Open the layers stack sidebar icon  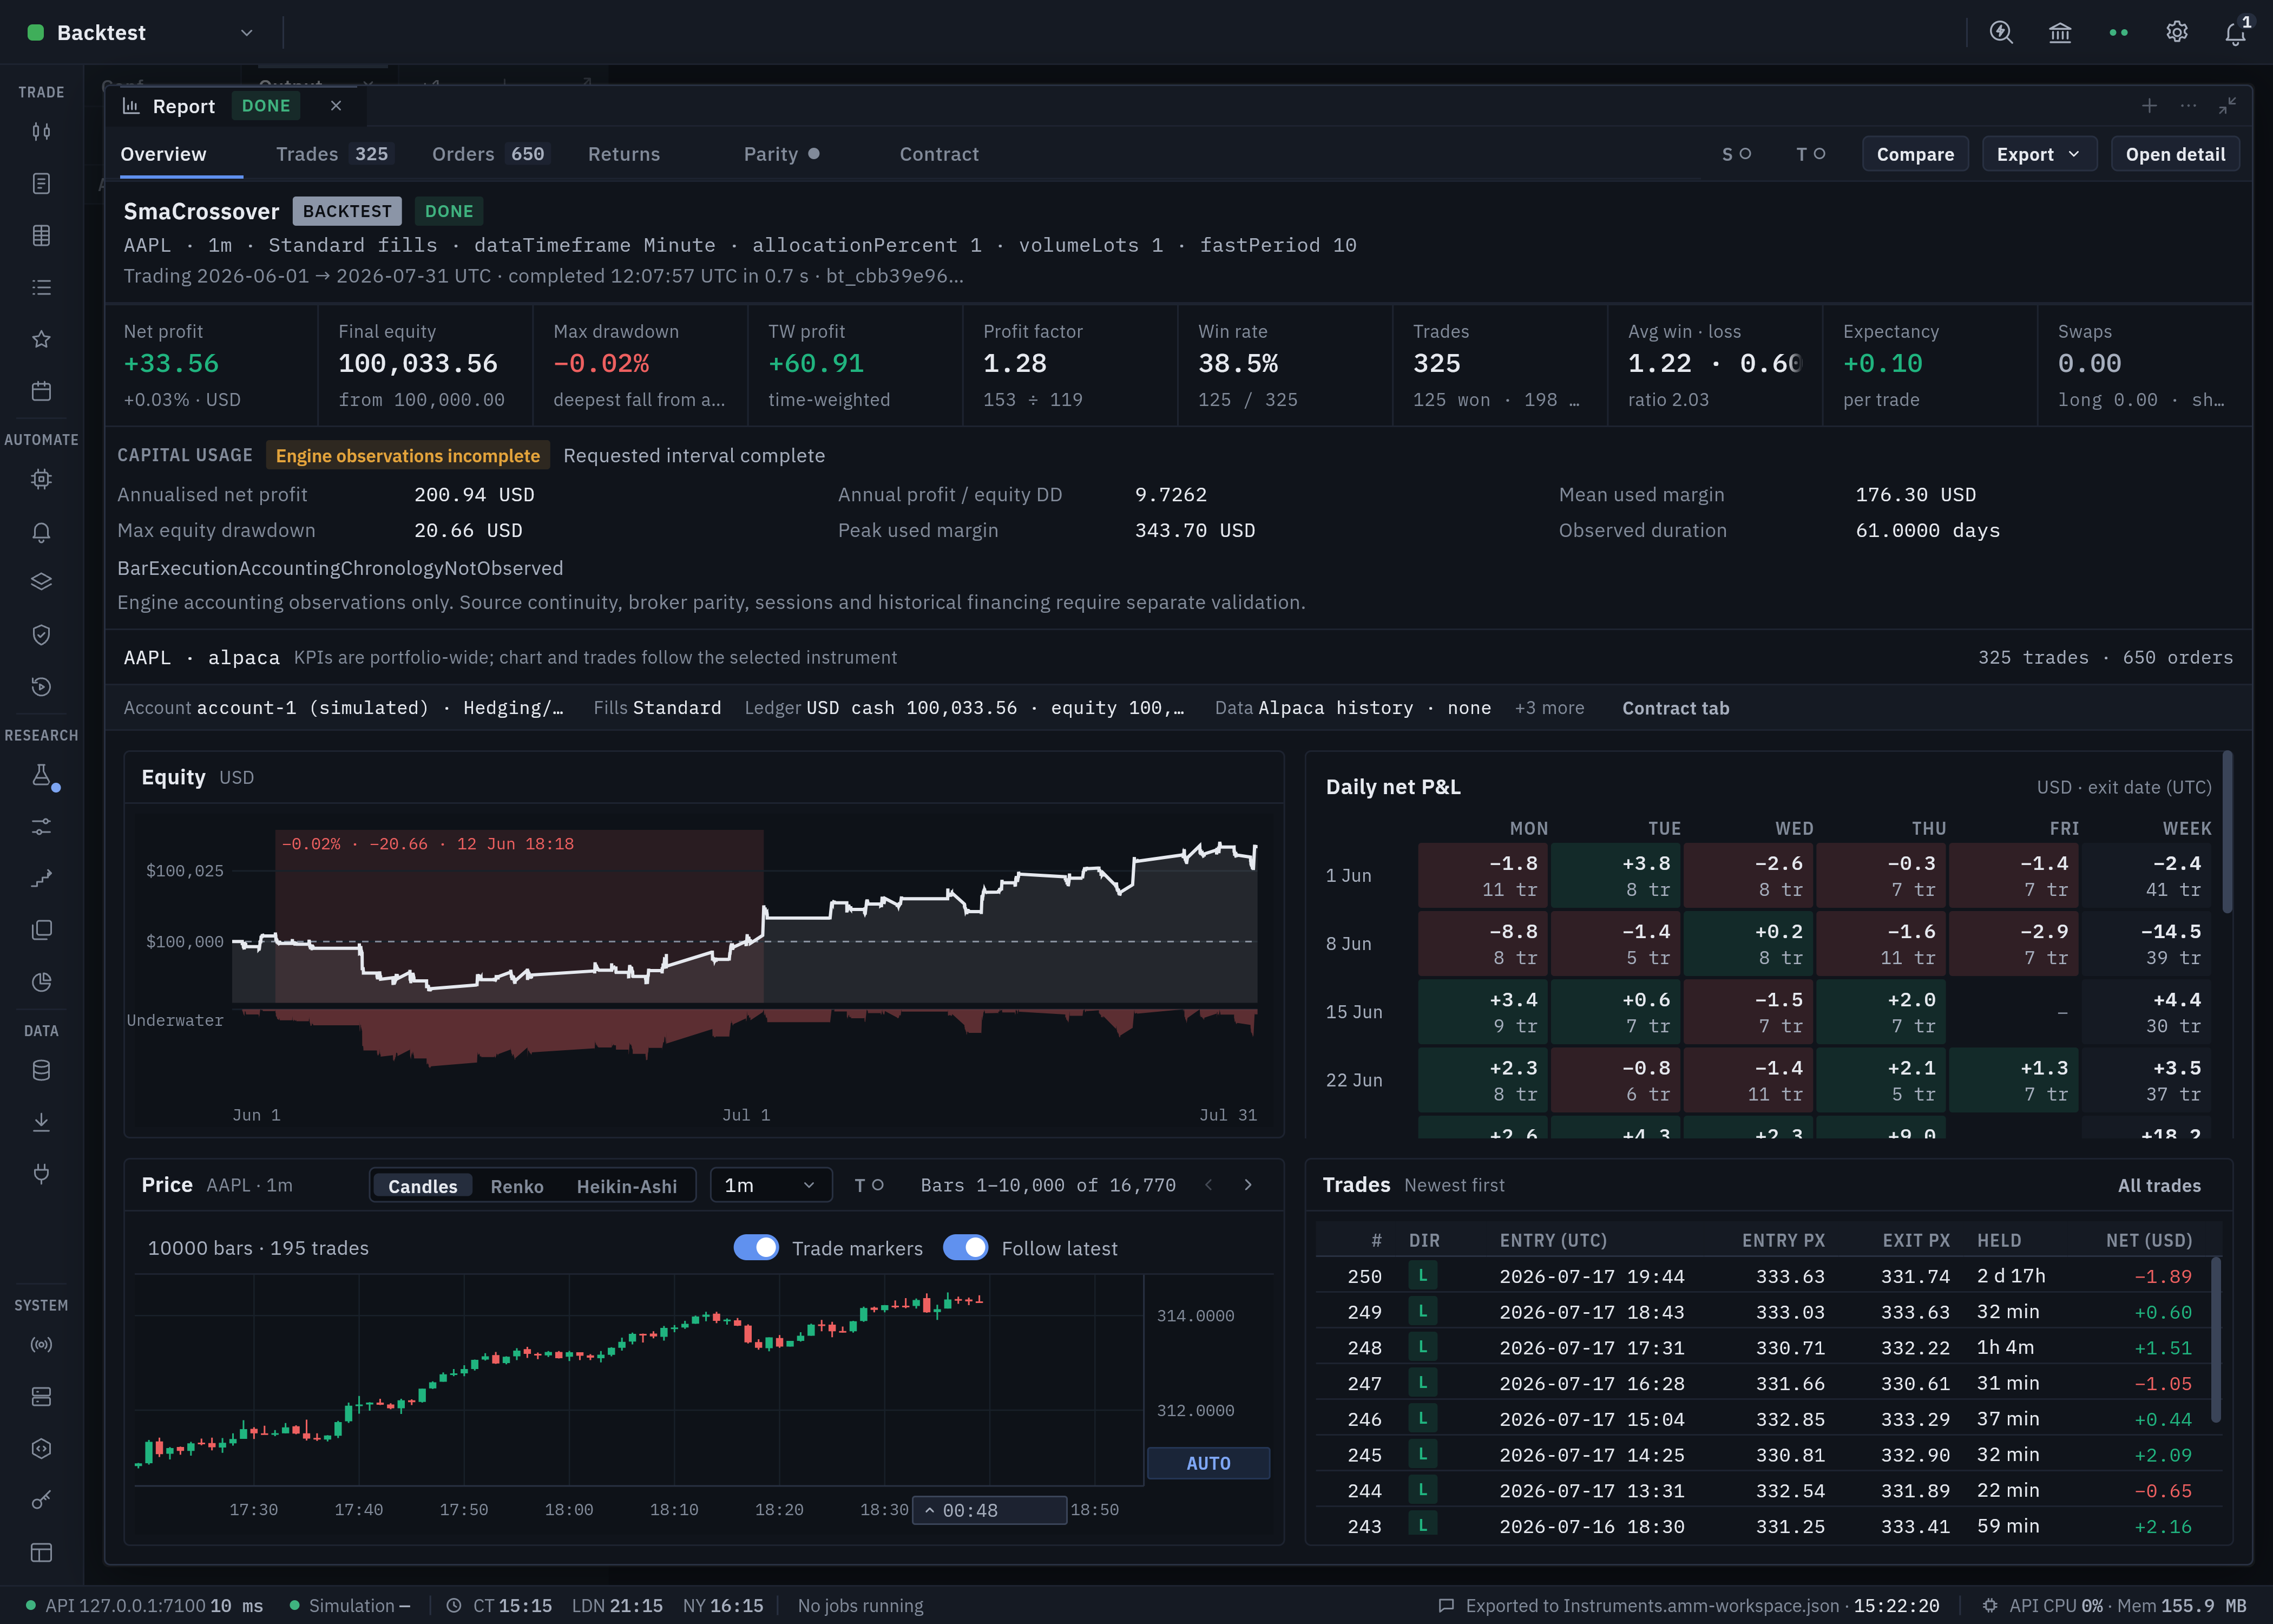[x=41, y=582]
